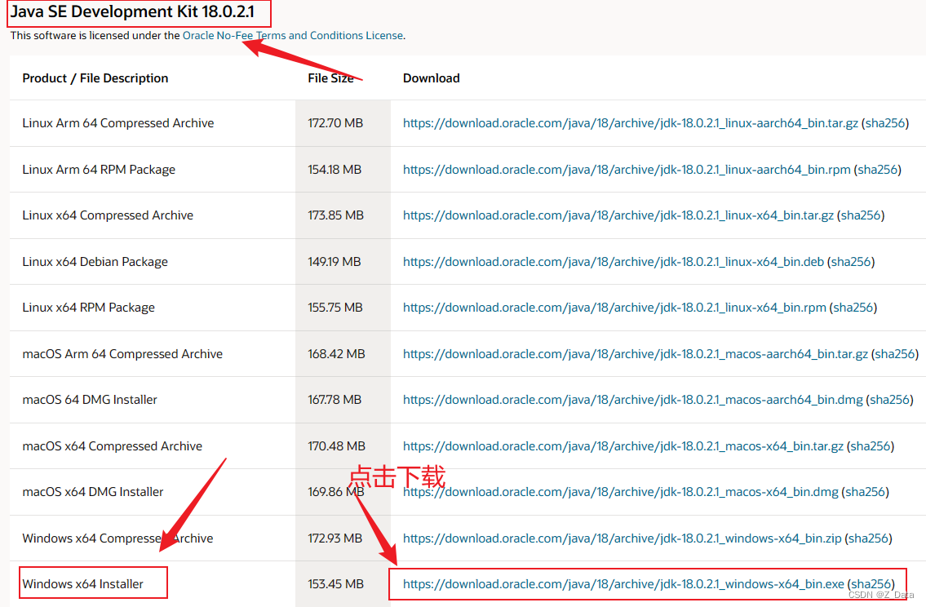Open sha256 for windows-x64_bin.zip

click(x=869, y=538)
